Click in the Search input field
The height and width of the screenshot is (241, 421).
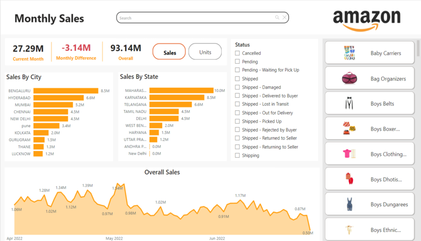[x=202, y=17]
